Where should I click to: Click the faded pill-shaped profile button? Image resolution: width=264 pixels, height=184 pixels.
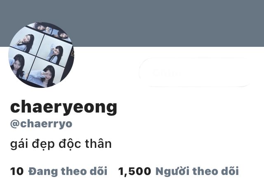[x=194, y=72]
